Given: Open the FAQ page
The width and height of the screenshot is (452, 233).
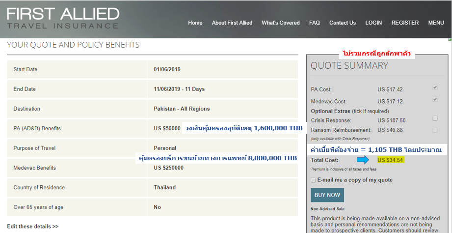Looking at the screenshot, I should click(x=314, y=23).
